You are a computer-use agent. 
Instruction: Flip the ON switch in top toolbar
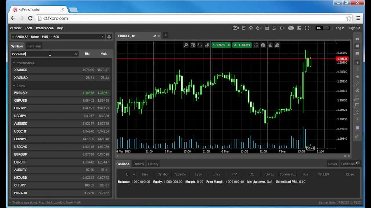pyautogui.click(x=323, y=28)
